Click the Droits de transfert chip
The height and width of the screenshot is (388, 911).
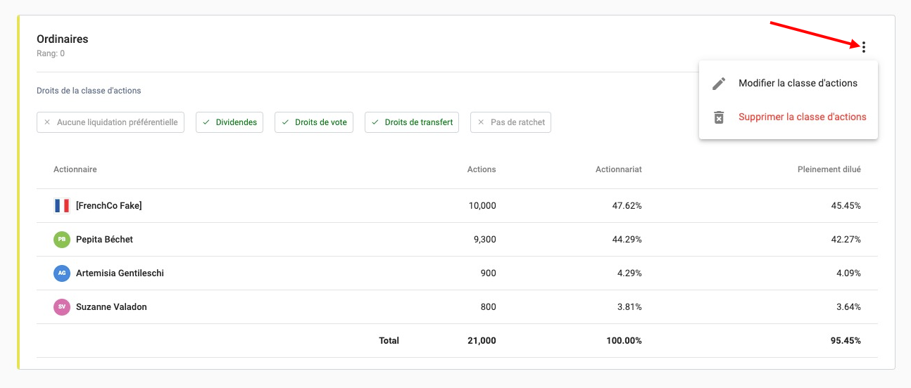[x=412, y=122]
